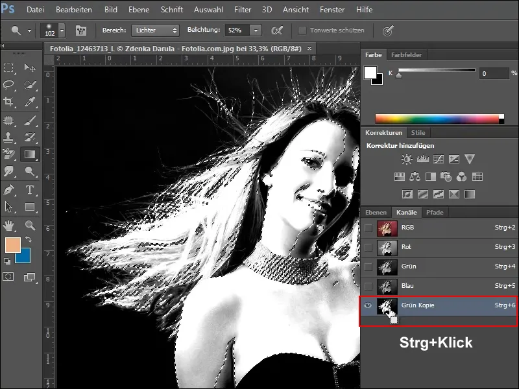Add a Channel Mixer adjustment
The image size is (519, 389).
(461, 177)
